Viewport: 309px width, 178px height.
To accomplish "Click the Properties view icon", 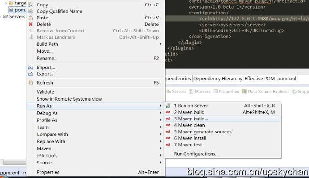I will pos(215,91).
